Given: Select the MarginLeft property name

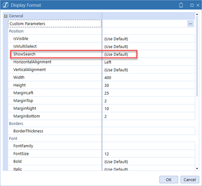Looking at the screenshot, I should coord(23,93).
